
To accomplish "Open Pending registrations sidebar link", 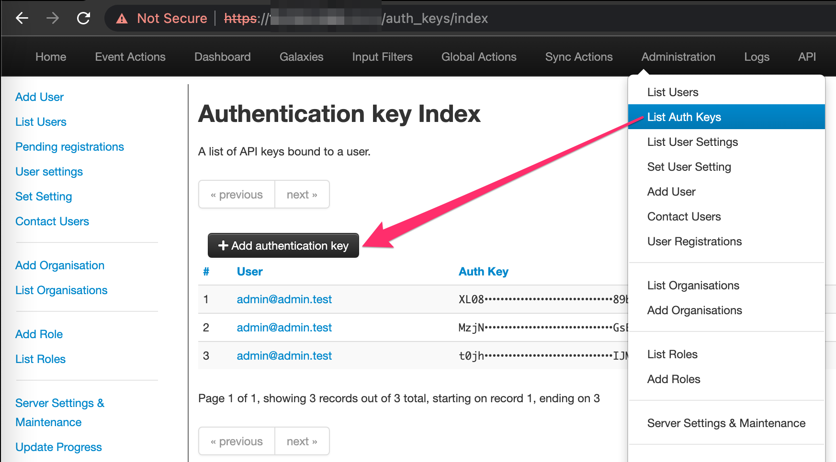I will pyautogui.click(x=69, y=147).
